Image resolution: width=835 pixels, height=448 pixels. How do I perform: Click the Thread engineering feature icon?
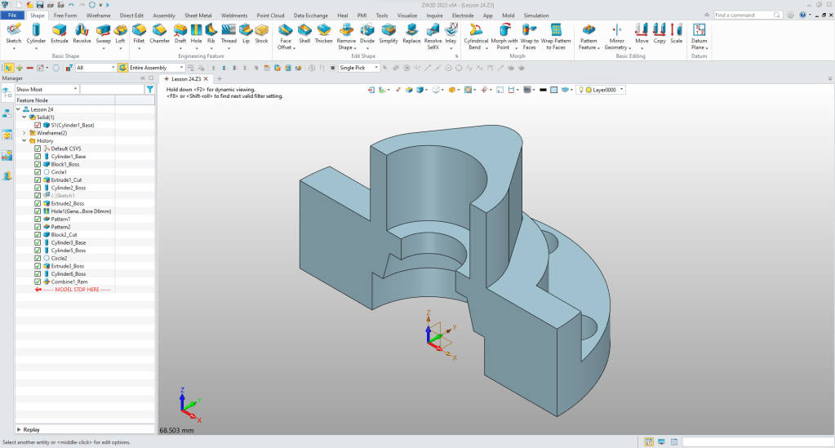tap(229, 33)
